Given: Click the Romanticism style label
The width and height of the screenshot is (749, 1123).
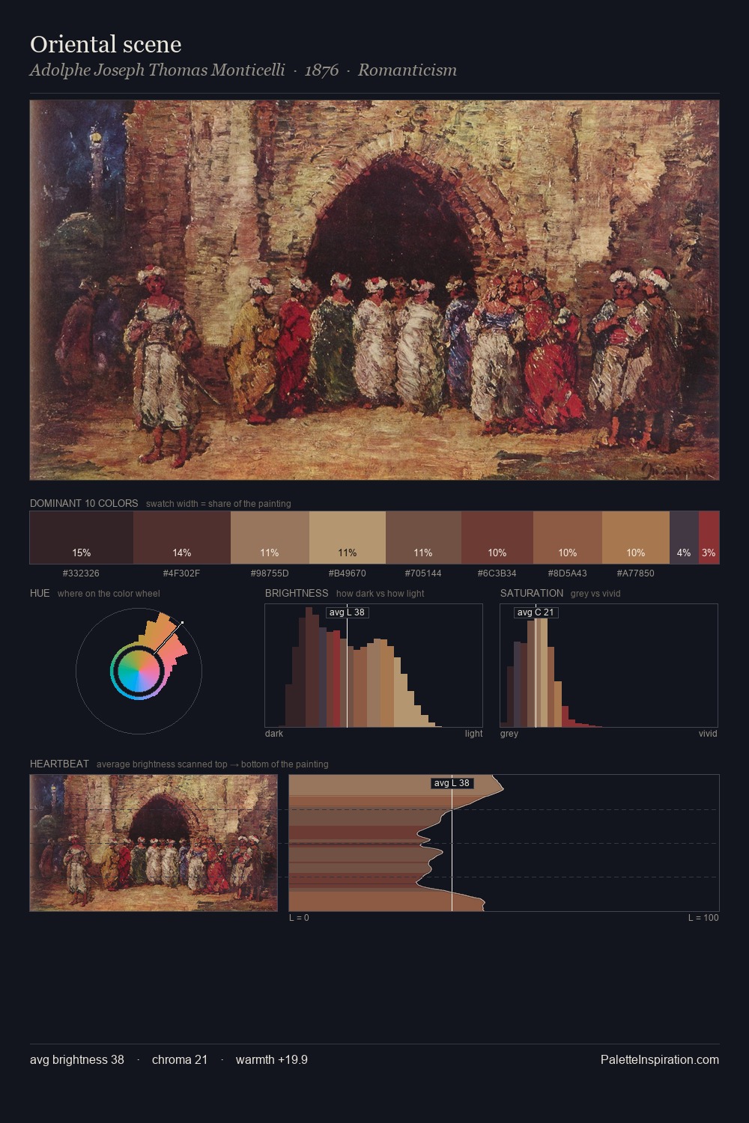Looking at the screenshot, I should 407,70.
